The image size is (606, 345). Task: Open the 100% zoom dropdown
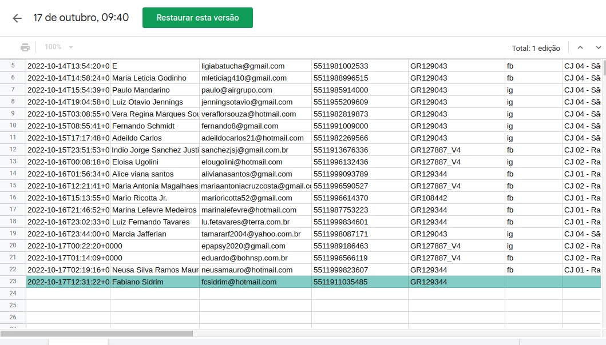59,47
